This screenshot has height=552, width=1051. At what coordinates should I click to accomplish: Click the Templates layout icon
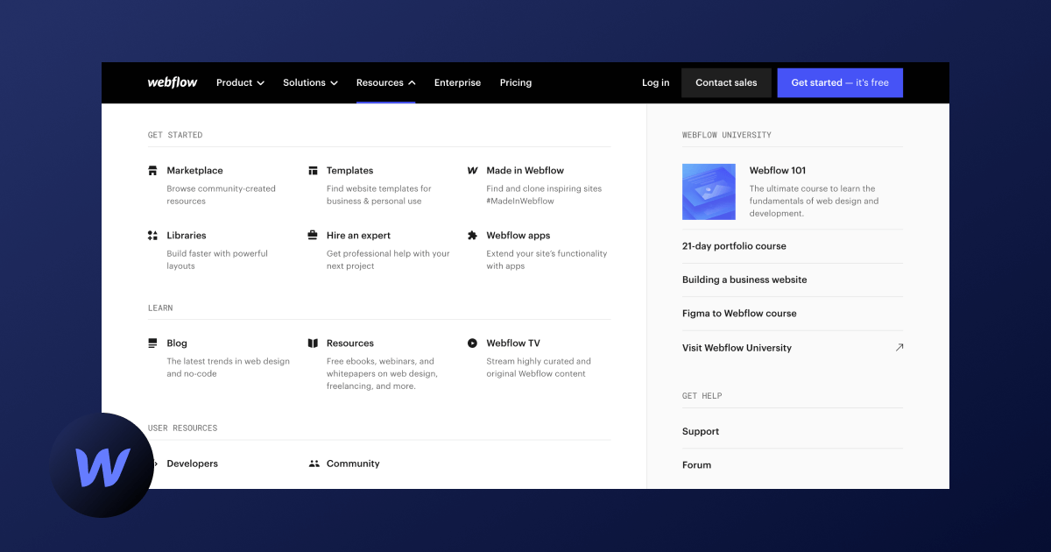(x=313, y=171)
